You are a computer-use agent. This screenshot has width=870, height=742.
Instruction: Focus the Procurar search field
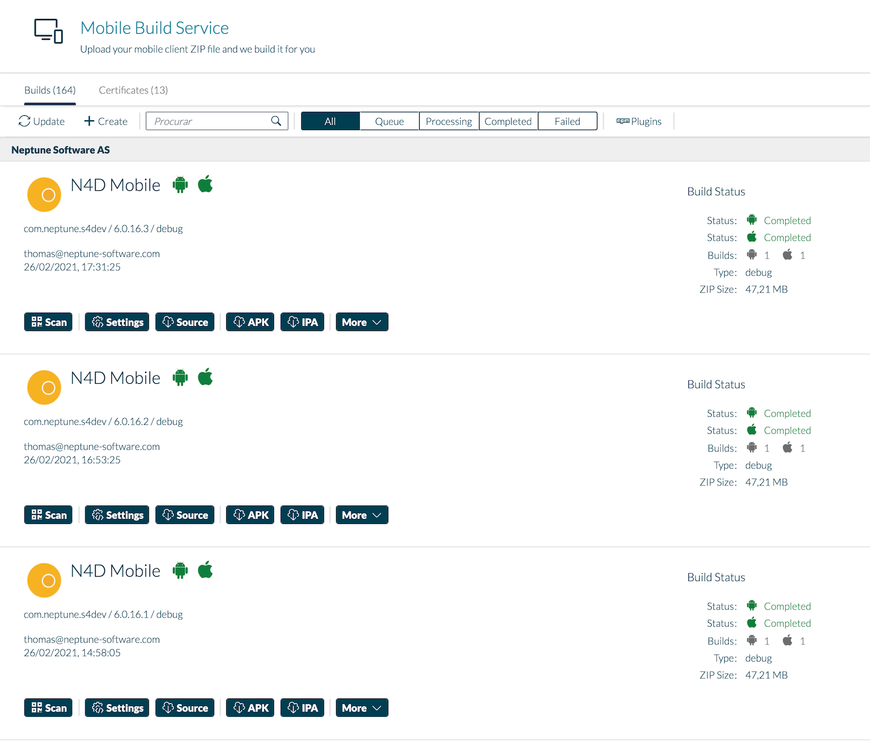click(217, 121)
